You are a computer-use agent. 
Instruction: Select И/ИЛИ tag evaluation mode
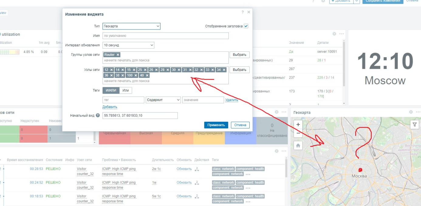111,90
